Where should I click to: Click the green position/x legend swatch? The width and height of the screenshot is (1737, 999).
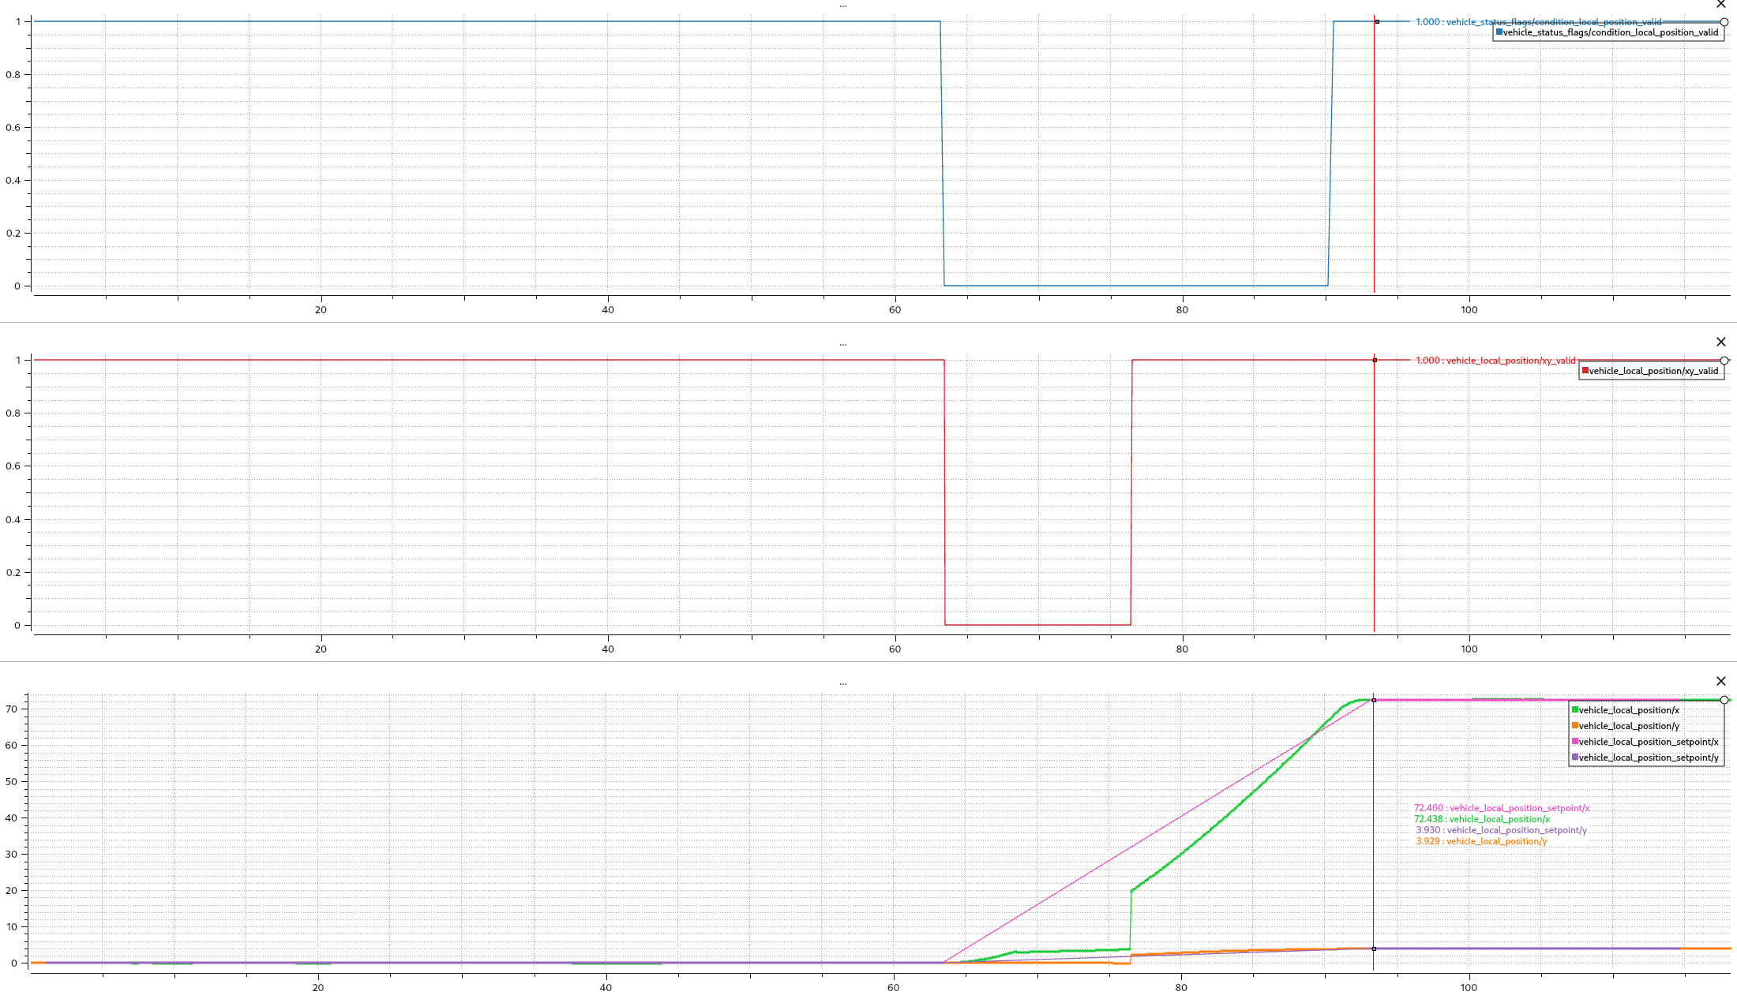point(1575,710)
